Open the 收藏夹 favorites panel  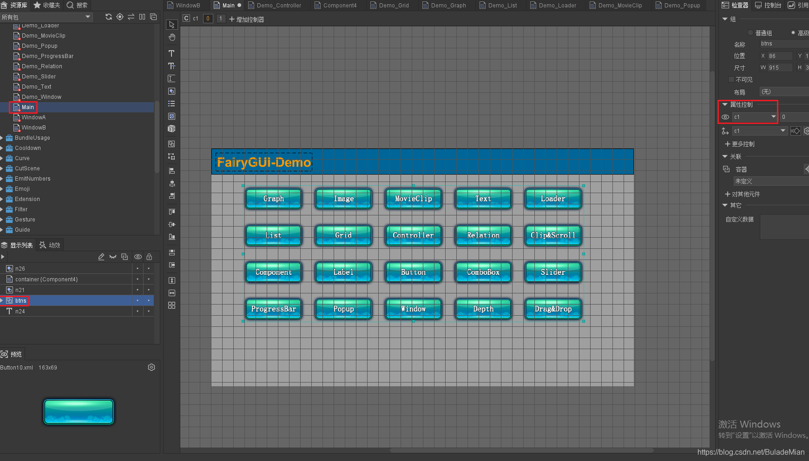46,5
